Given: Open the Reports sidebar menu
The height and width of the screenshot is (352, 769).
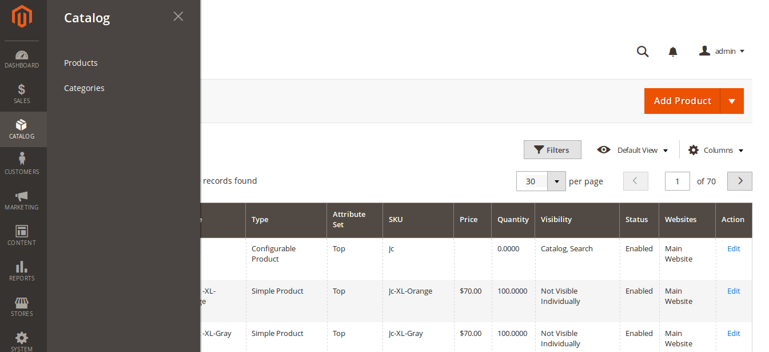Looking at the screenshot, I should 22,271.
